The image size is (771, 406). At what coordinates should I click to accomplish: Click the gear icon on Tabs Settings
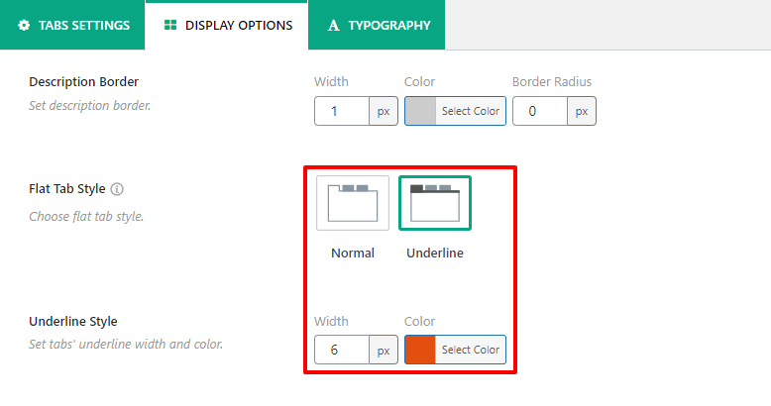[25, 25]
